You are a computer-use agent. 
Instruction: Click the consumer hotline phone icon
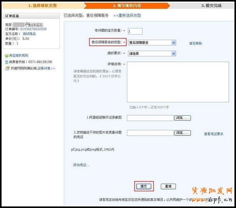click(7, 62)
